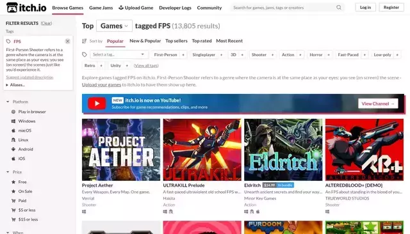Click the FPS tag icon in sidebar
Screen dimensions: 410x234
pos(8,41)
